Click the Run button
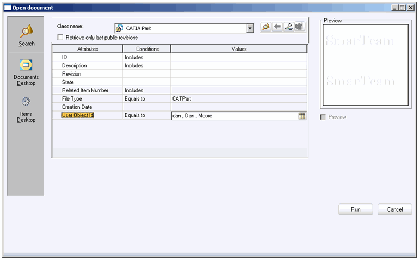 [x=355, y=209]
